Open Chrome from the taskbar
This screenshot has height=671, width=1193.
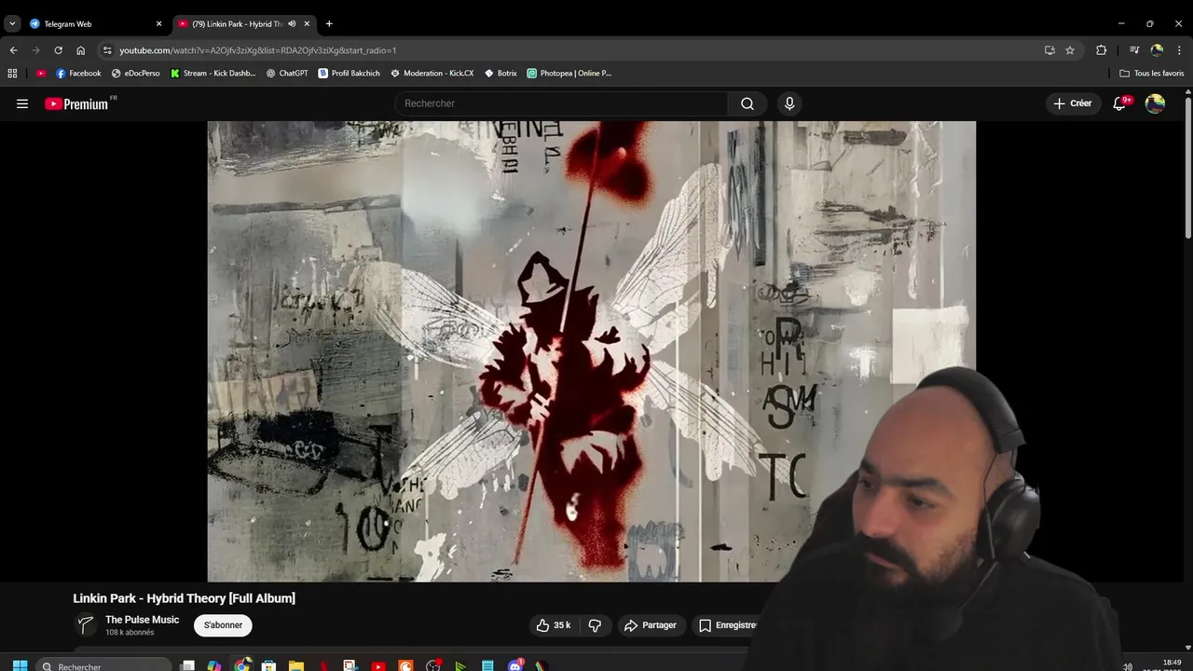[242, 665]
